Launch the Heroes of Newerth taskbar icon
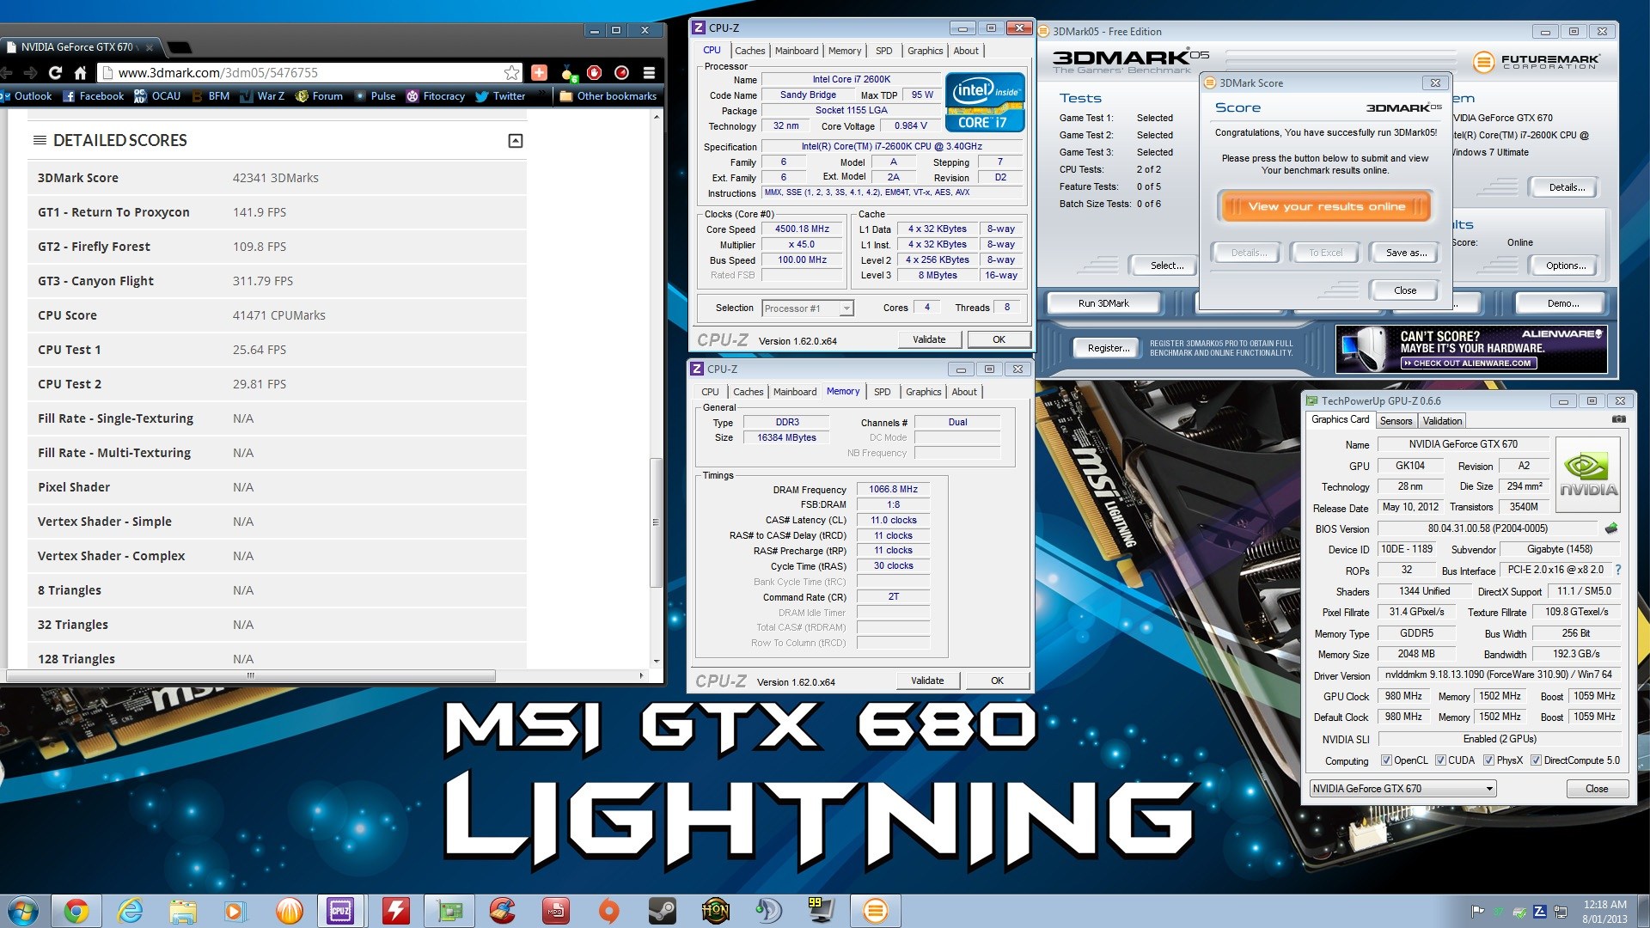The height and width of the screenshot is (928, 1650). pos(715,911)
